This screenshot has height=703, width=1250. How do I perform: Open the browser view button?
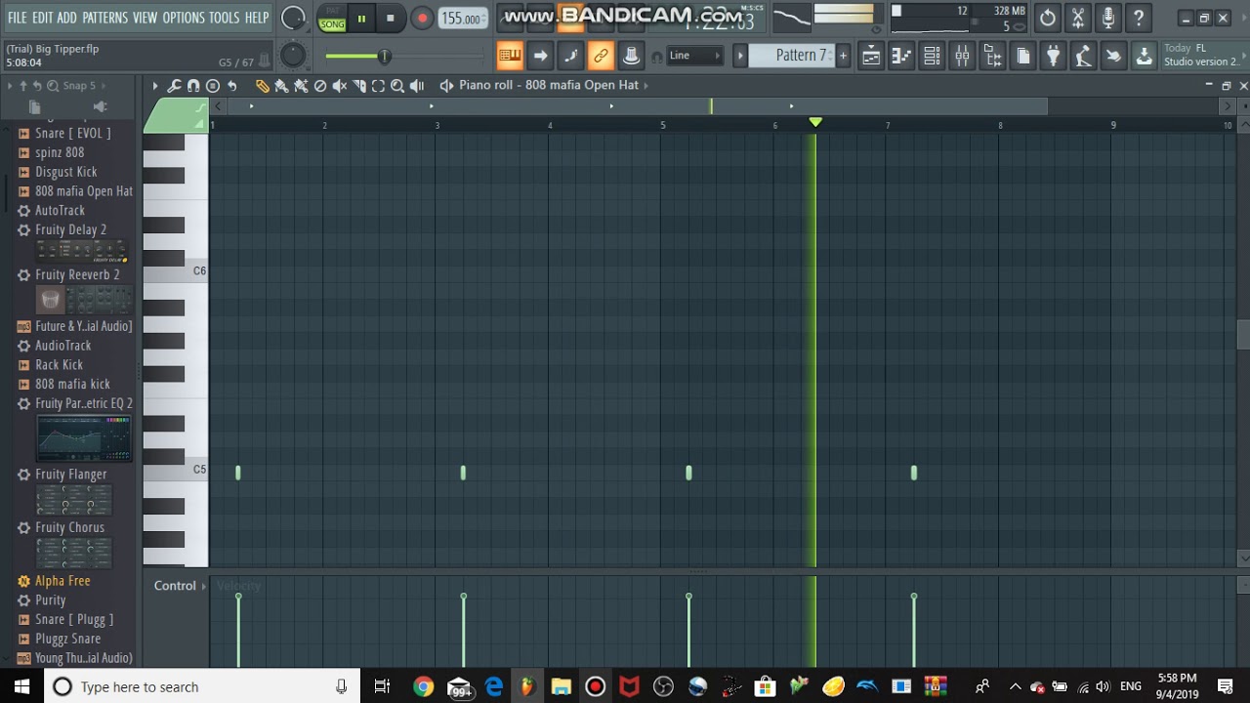point(992,56)
